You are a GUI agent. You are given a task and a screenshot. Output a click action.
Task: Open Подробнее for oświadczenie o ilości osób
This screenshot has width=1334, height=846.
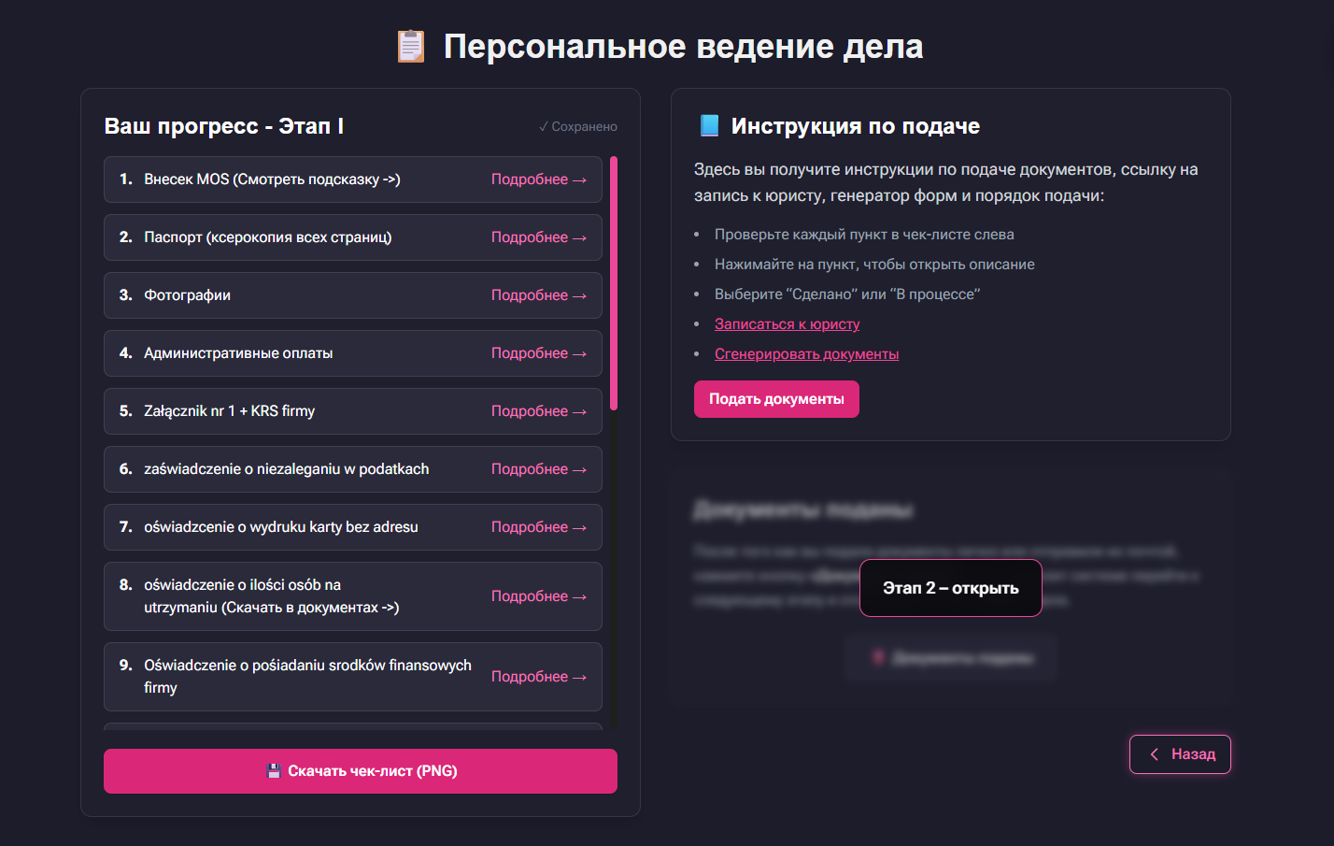pyautogui.click(x=539, y=596)
